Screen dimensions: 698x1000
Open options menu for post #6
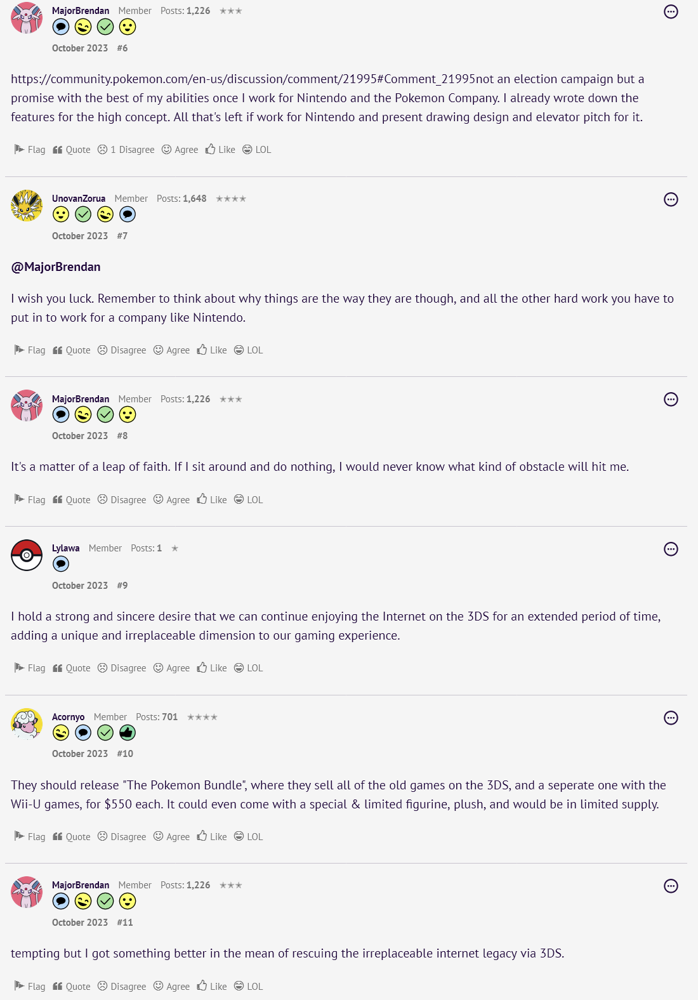[671, 11]
